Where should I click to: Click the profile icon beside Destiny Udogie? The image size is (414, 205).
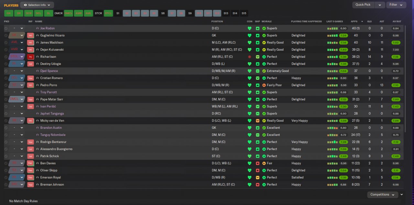pyautogui.click(x=38, y=64)
